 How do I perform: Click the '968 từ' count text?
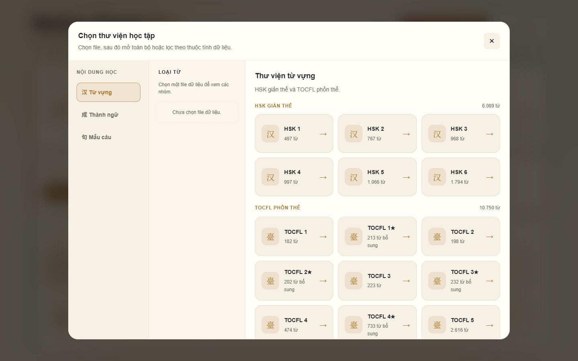[x=458, y=139]
